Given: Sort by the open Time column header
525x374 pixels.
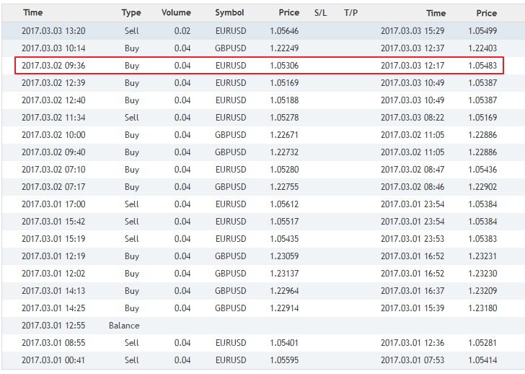Looking at the screenshot, I should [33, 13].
